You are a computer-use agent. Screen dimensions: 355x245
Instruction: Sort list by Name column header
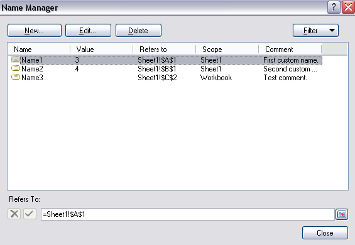click(x=39, y=50)
